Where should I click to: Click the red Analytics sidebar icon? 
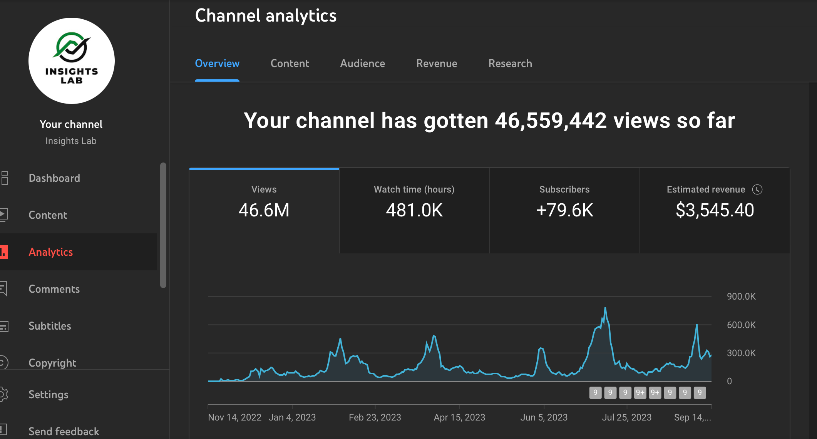tap(4, 252)
